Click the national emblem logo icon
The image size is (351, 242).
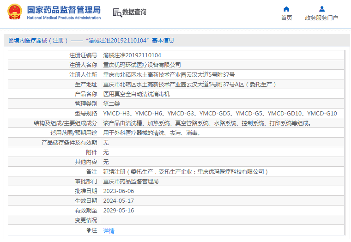tap(15, 12)
